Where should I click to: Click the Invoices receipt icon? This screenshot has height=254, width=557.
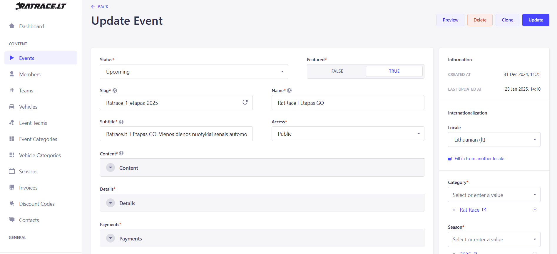click(x=12, y=187)
